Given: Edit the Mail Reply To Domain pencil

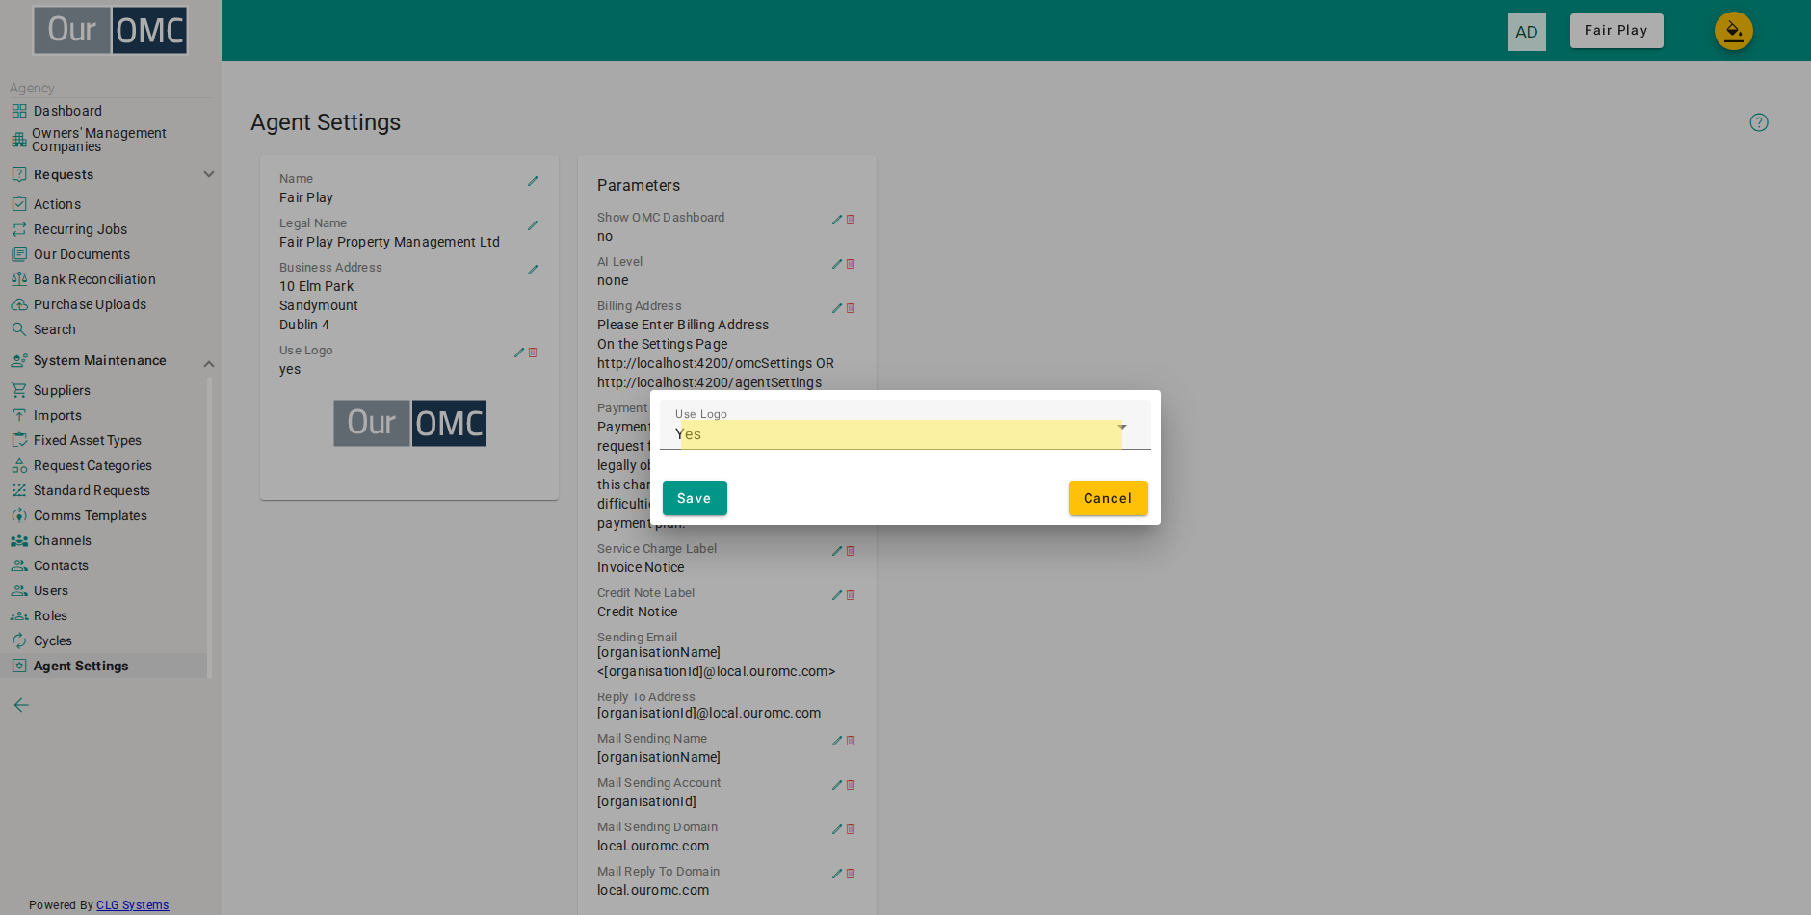Looking at the screenshot, I should 837,874.
